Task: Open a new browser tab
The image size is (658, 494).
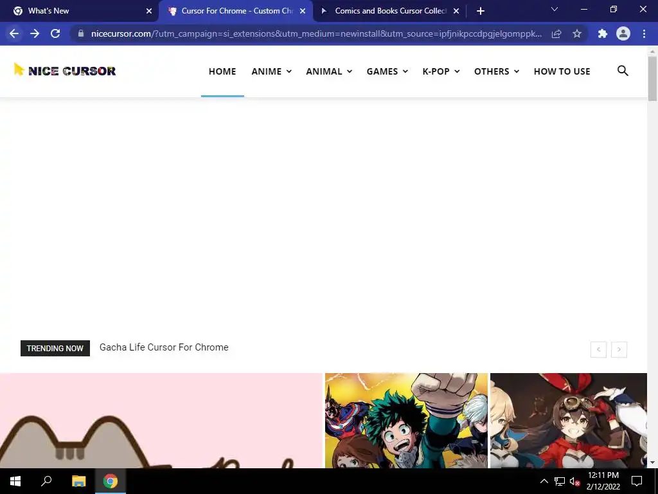Action: pos(481,11)
